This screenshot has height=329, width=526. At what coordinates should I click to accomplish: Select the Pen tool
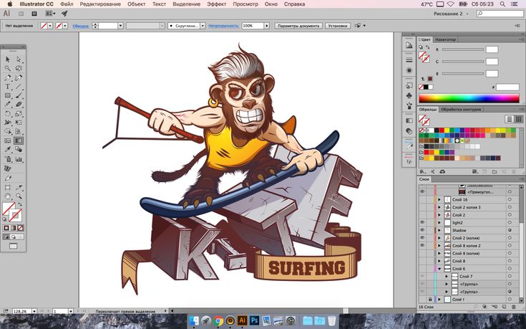coord(8,77)
